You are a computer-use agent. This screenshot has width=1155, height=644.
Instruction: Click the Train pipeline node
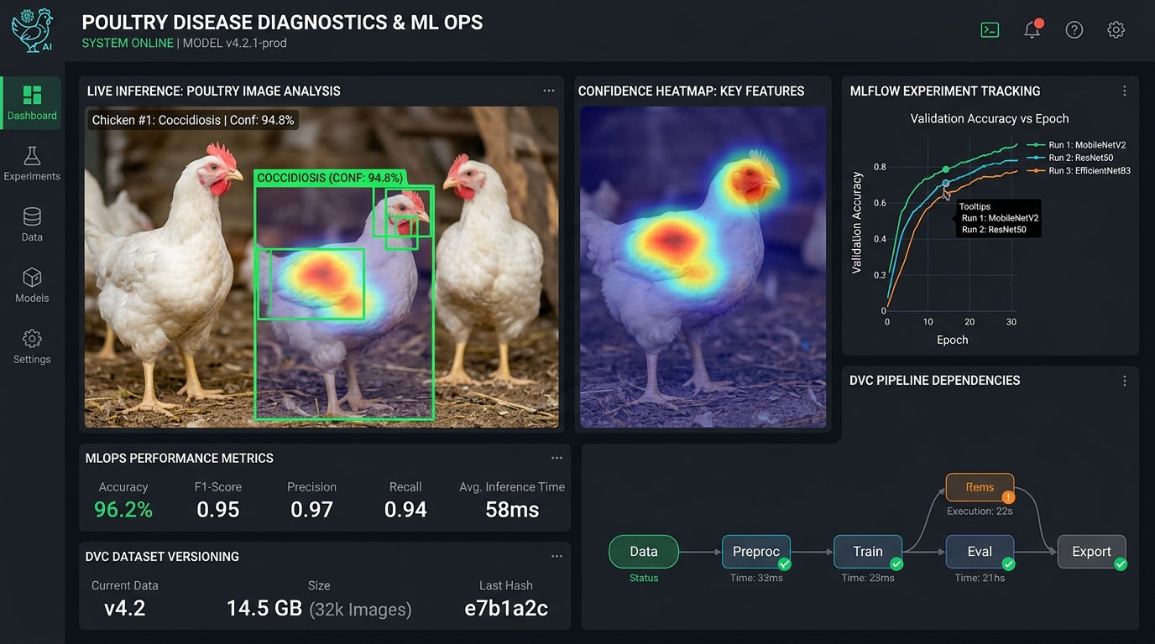(x=868, y=552)
